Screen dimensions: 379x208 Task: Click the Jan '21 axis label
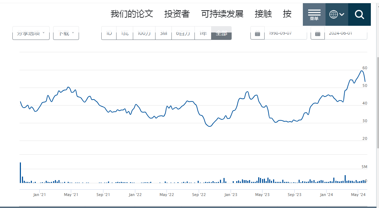(39, 195)
